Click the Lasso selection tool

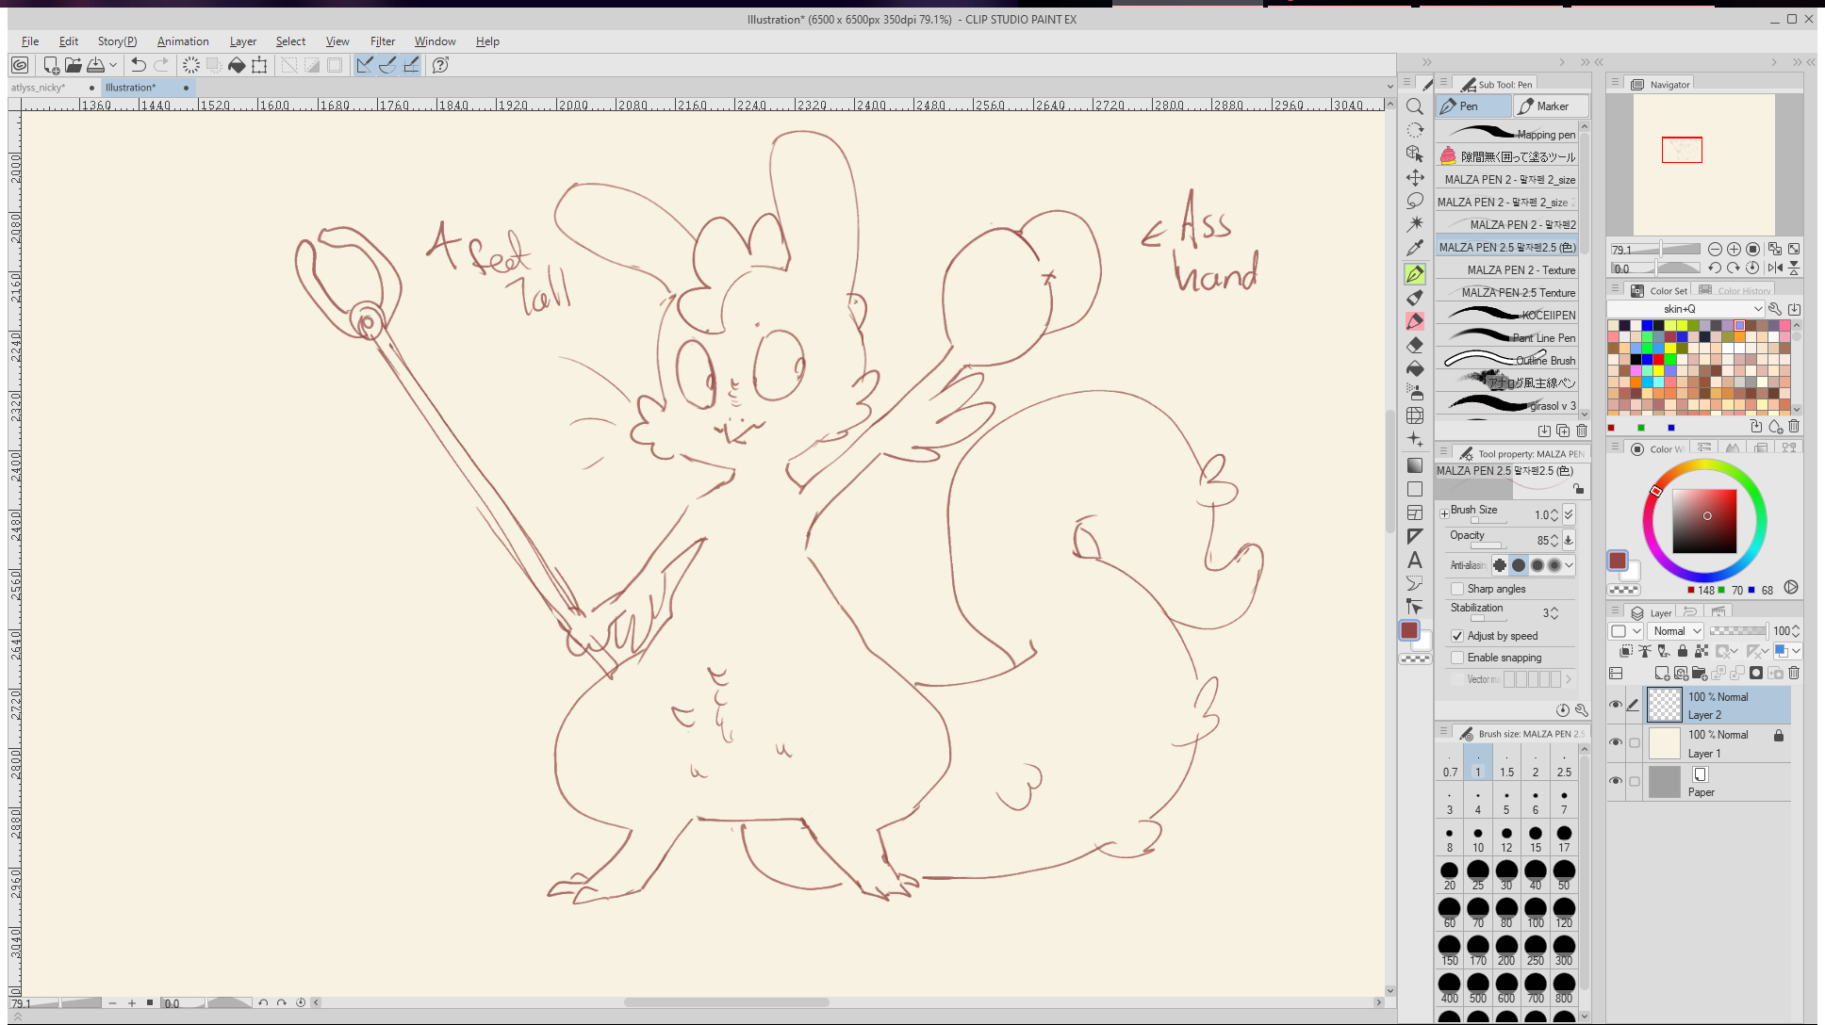1414,201
